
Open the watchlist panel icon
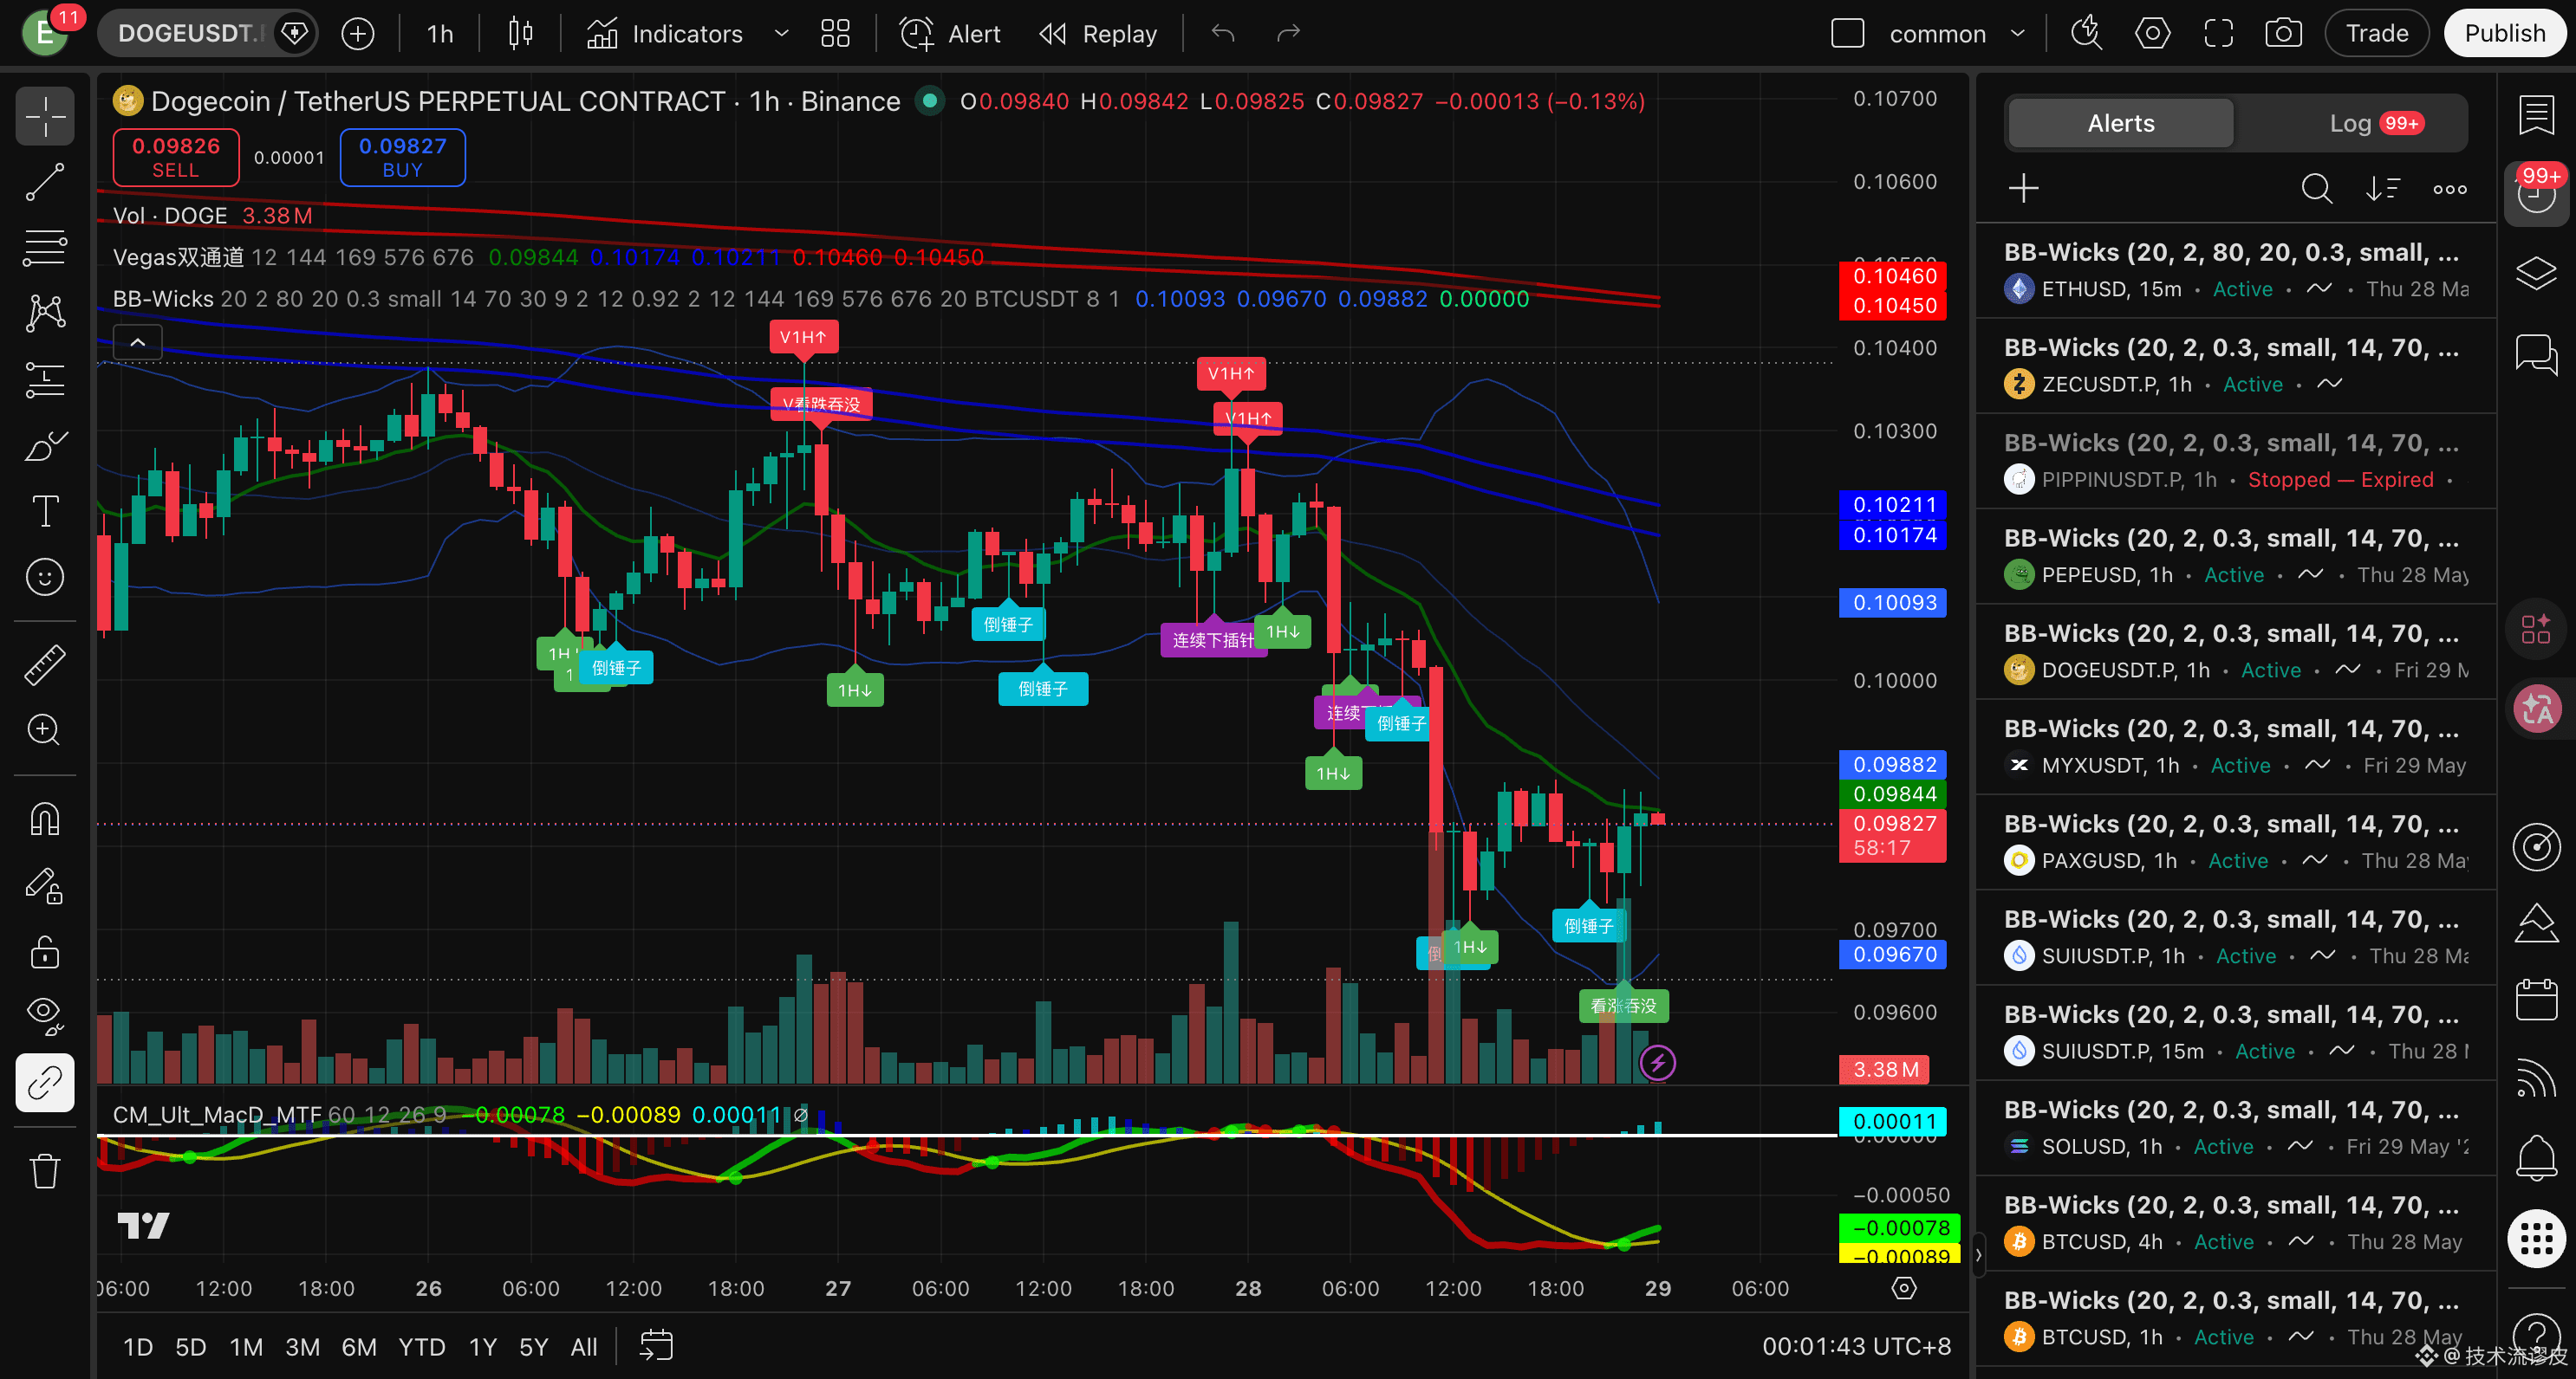(2537, 115)
